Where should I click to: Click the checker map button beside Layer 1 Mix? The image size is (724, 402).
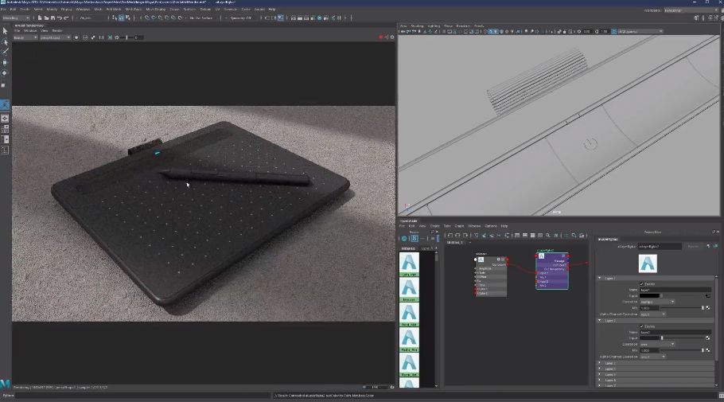point(708,308)
